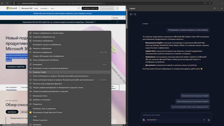Viewport: 224px width, 126px height.
Task: Click Попробовать Copilot Chat hero button
Action: pos(16,67)
